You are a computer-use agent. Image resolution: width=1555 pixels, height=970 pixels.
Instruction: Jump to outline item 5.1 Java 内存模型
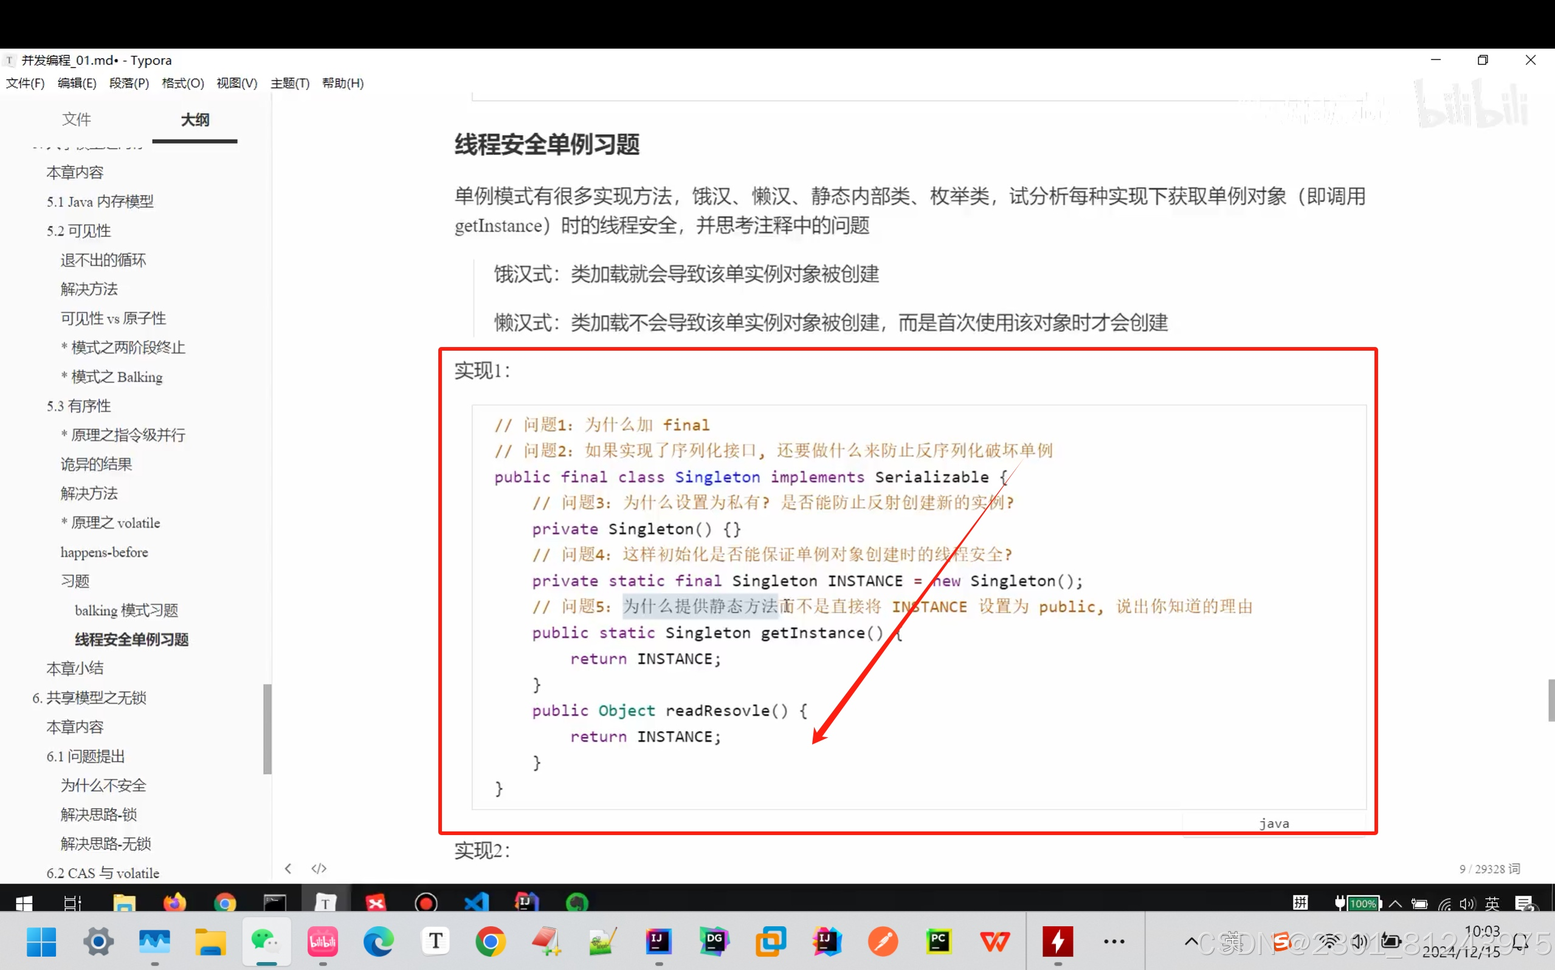[100, 201]
